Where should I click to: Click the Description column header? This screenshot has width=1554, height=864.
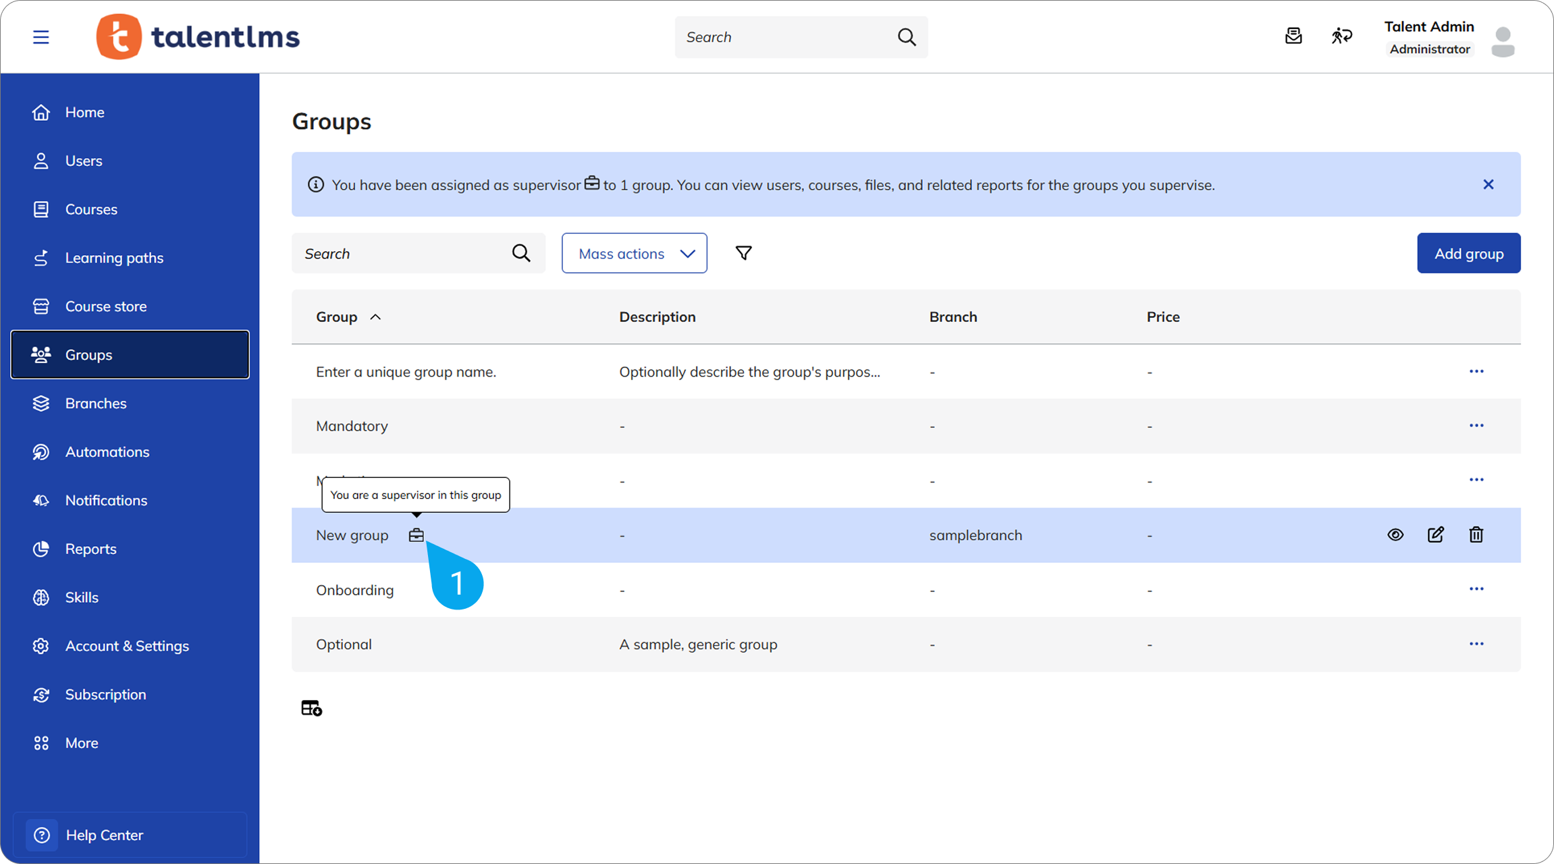tap(658, 317)
